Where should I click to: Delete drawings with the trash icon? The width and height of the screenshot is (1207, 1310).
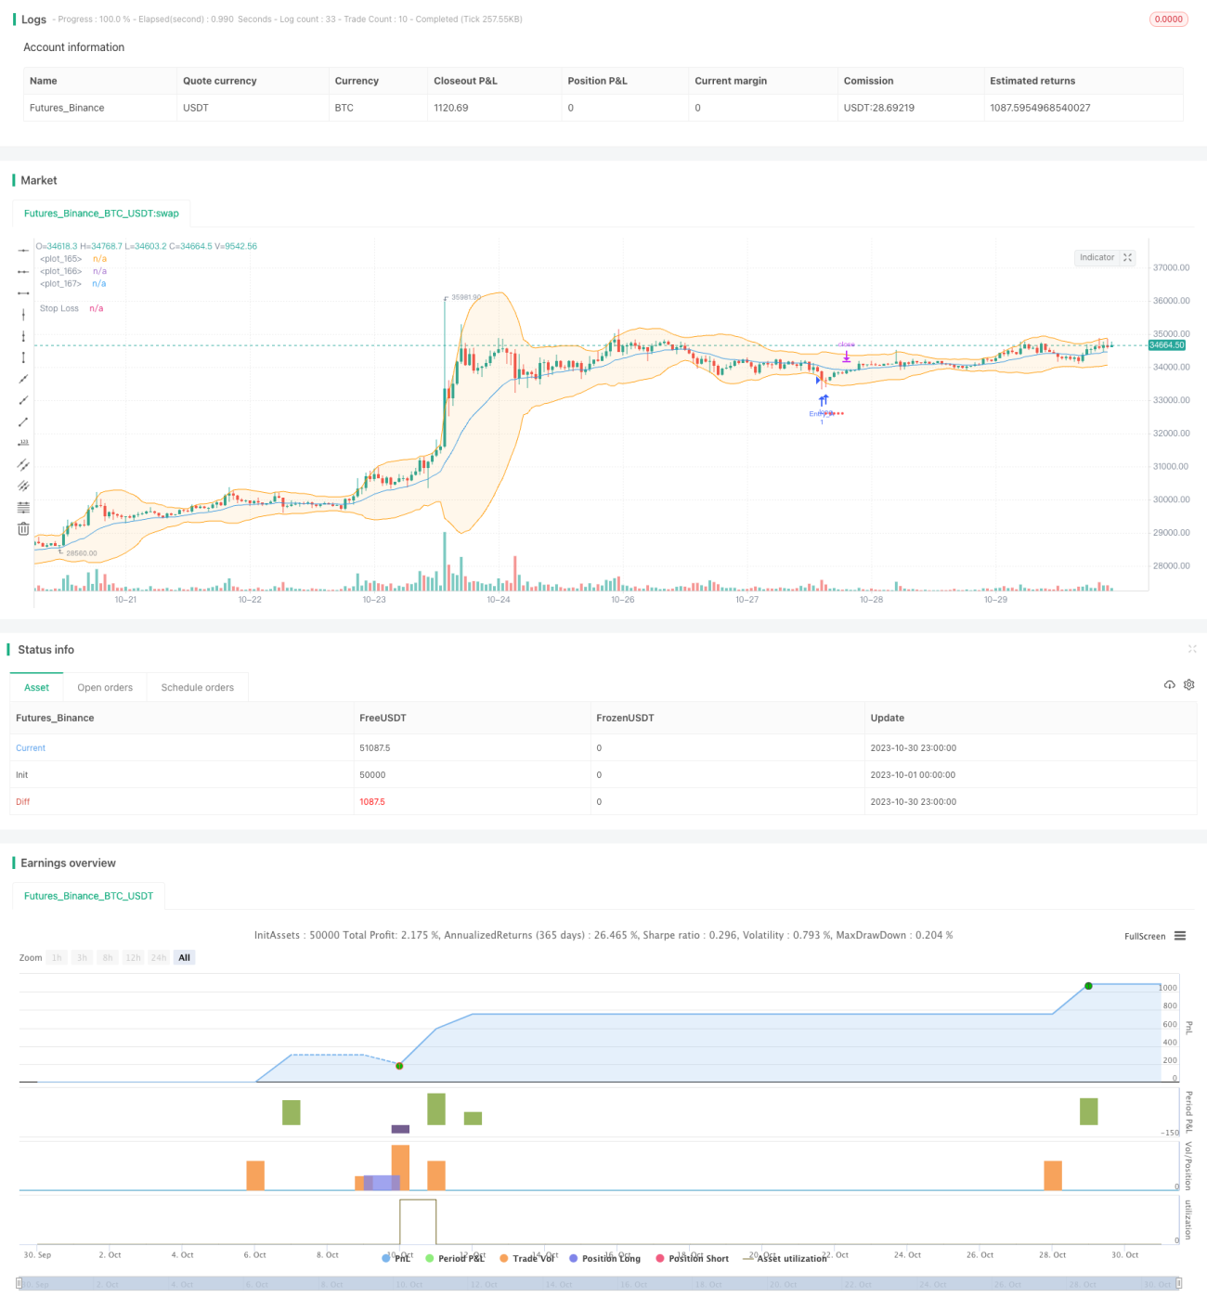[x=23, y=528]
